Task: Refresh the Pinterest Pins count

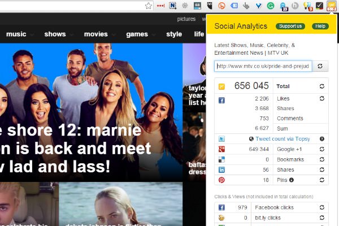Action: pyautogui.click(x=322, y=180)
